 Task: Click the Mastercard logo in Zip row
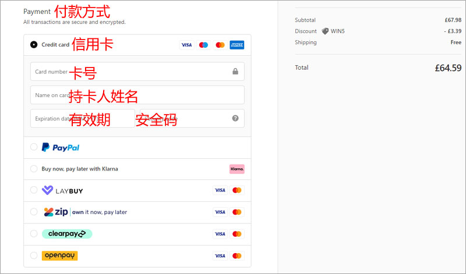237,212
